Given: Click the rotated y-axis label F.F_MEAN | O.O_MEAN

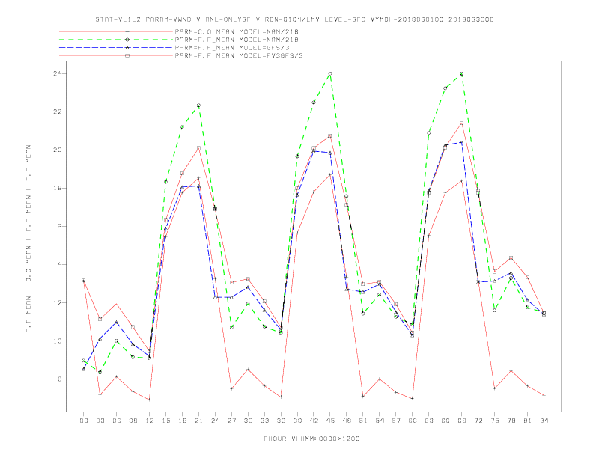Looking at the screenshot, I should pos(28,239).
